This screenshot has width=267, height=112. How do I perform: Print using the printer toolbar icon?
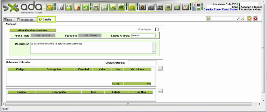[96, 7]
